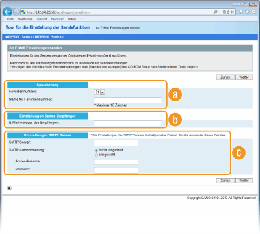This screenshot has width=260, height=234.
Task: Open the Favoriten menu
Action: [58, 19]
